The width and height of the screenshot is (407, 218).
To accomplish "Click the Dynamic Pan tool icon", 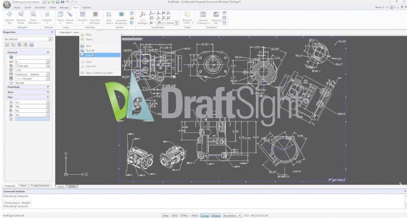I will tap(10, 14).
